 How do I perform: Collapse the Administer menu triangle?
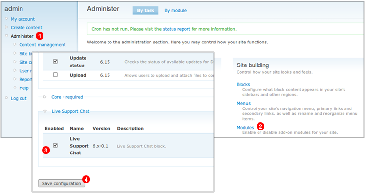6,36
